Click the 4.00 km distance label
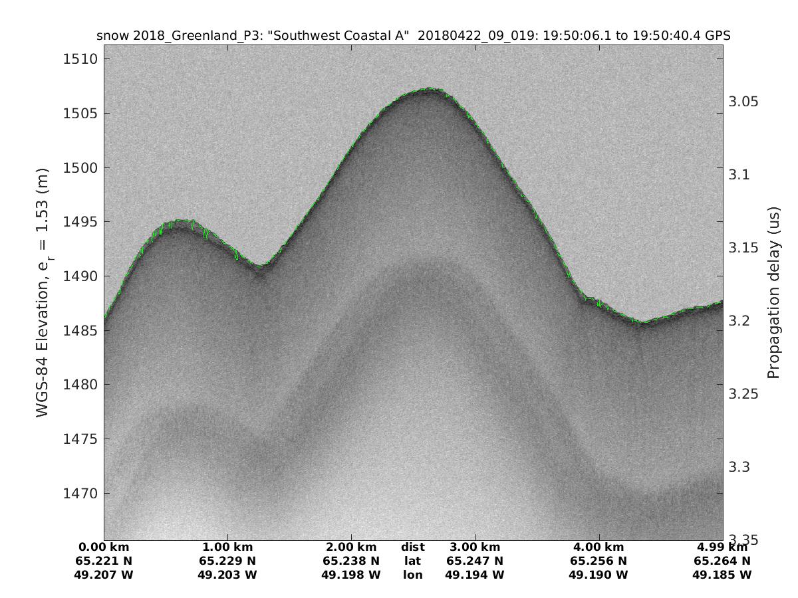The width and height of the screenshot is (798, 598). point(598,548)
